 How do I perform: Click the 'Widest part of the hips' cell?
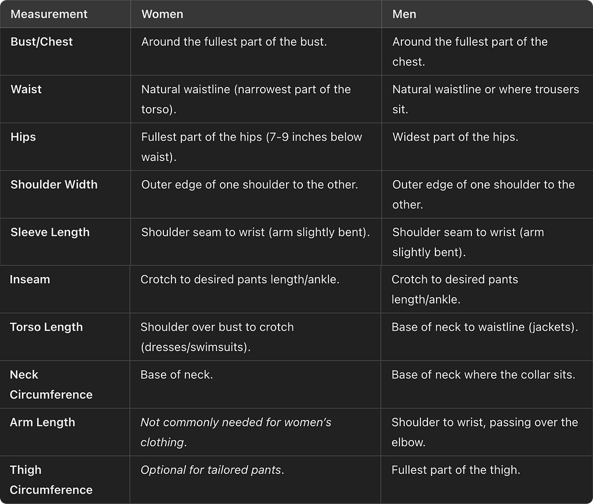[455, 137]
